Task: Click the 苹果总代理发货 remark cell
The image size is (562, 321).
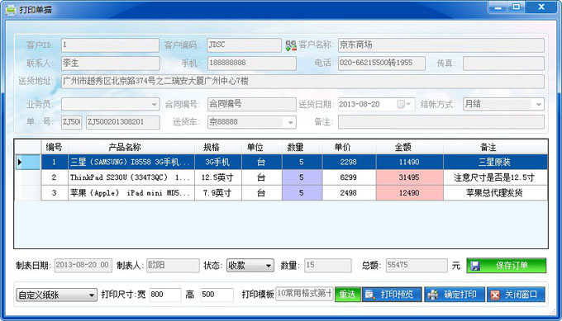Action: pyautogui.click(x=495, y=193)
